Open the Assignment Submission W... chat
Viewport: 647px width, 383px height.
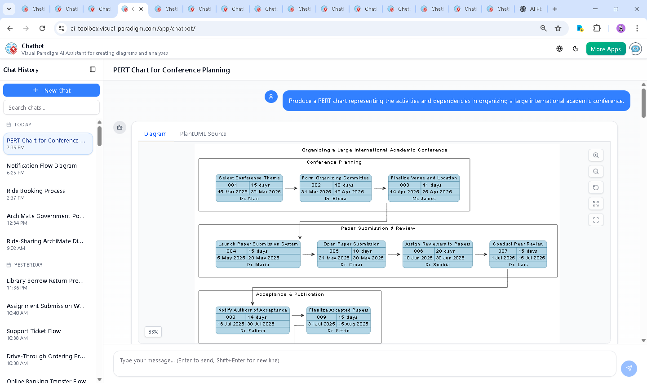point(48,309)
